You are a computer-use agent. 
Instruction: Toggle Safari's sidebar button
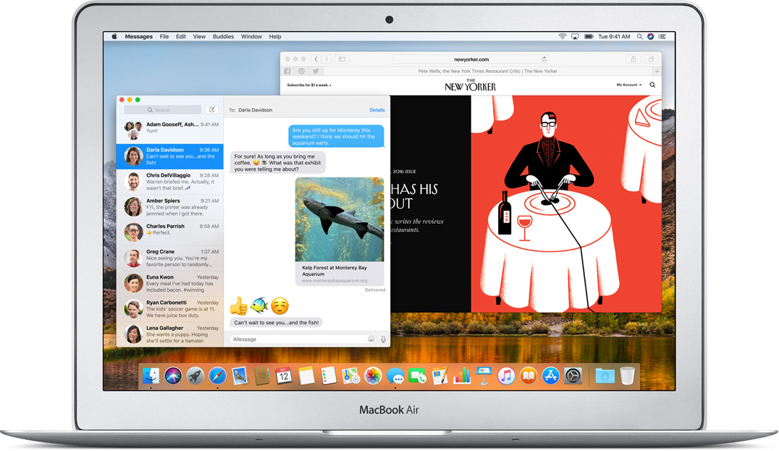click(342, 59)
